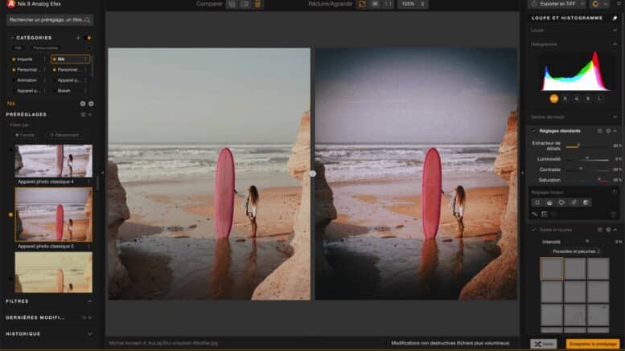
Task: Click the magnifier icon in the search field
Action: pos(87,19)
